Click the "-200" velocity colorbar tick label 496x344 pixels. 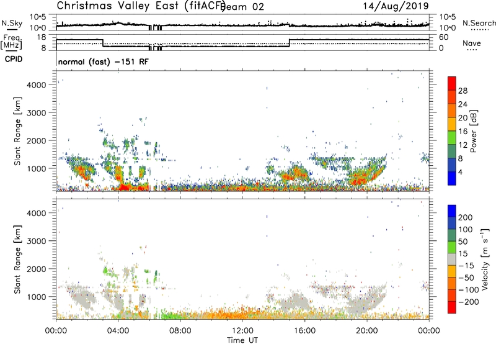[468, 302]
